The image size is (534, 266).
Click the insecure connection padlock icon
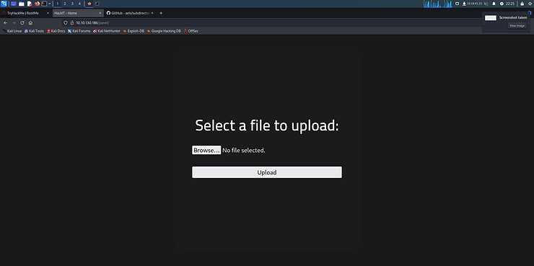click(72, 23)
